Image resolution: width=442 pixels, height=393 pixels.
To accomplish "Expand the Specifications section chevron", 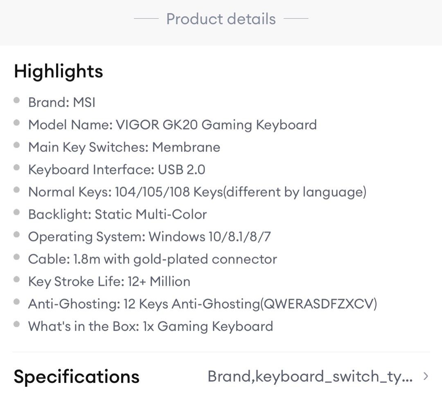I will [x=426, y=375].
